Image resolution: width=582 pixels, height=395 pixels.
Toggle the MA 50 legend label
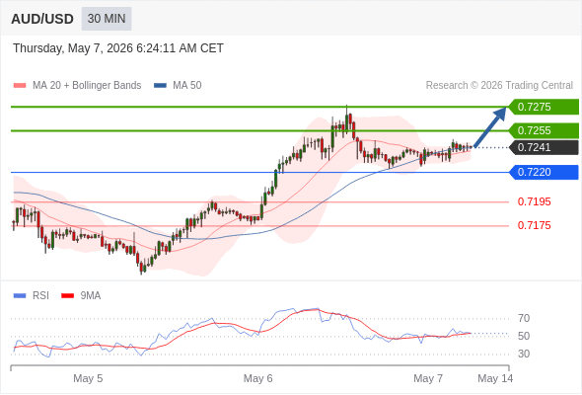(187, 86)
